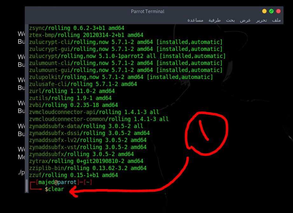The image size is (293, 213).
Task: Click the terminal scrollbar handle
Action: click(x=27, y=186)
